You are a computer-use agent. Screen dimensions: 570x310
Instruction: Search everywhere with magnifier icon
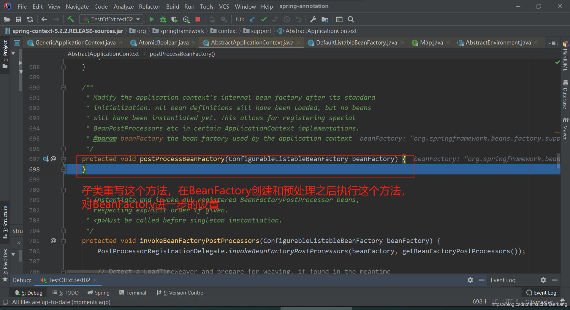click(x=351, y=19)
